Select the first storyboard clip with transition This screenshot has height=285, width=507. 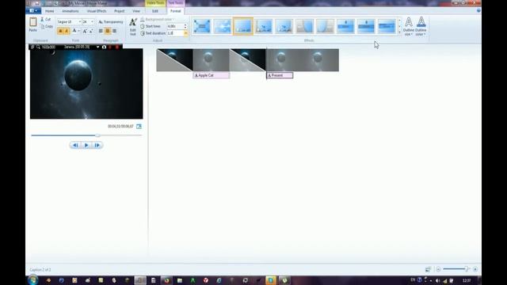click(174, 60)
